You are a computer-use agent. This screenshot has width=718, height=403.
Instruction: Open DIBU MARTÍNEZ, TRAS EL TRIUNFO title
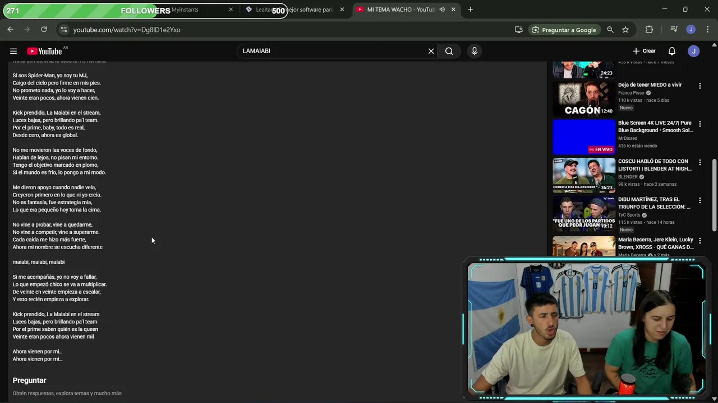click(x=654, y=203)
